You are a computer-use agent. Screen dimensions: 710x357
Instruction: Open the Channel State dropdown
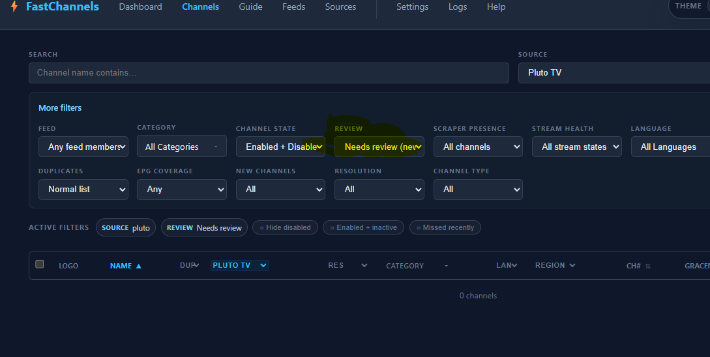280,147
